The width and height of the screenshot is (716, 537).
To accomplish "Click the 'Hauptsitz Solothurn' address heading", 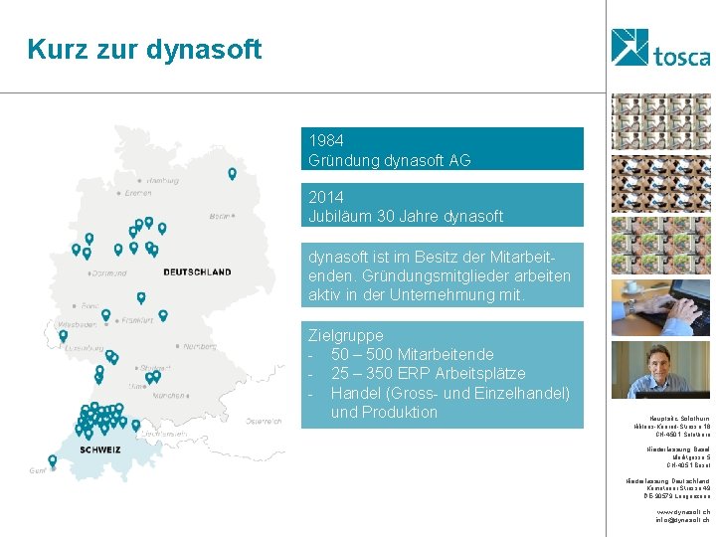I will click(x=679, y=419).
